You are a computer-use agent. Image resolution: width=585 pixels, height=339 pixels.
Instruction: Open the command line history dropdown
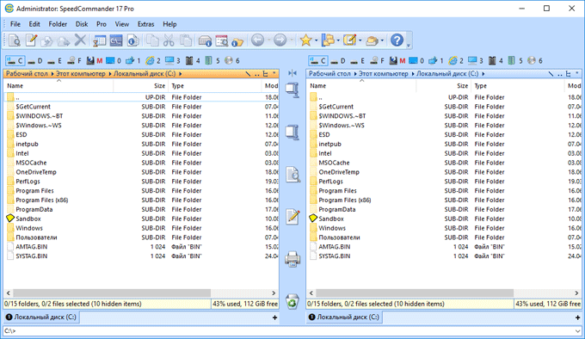pos(577,330)
